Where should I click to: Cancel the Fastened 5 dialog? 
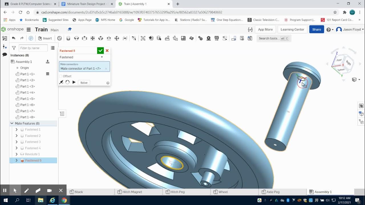(x=107, y=51)
